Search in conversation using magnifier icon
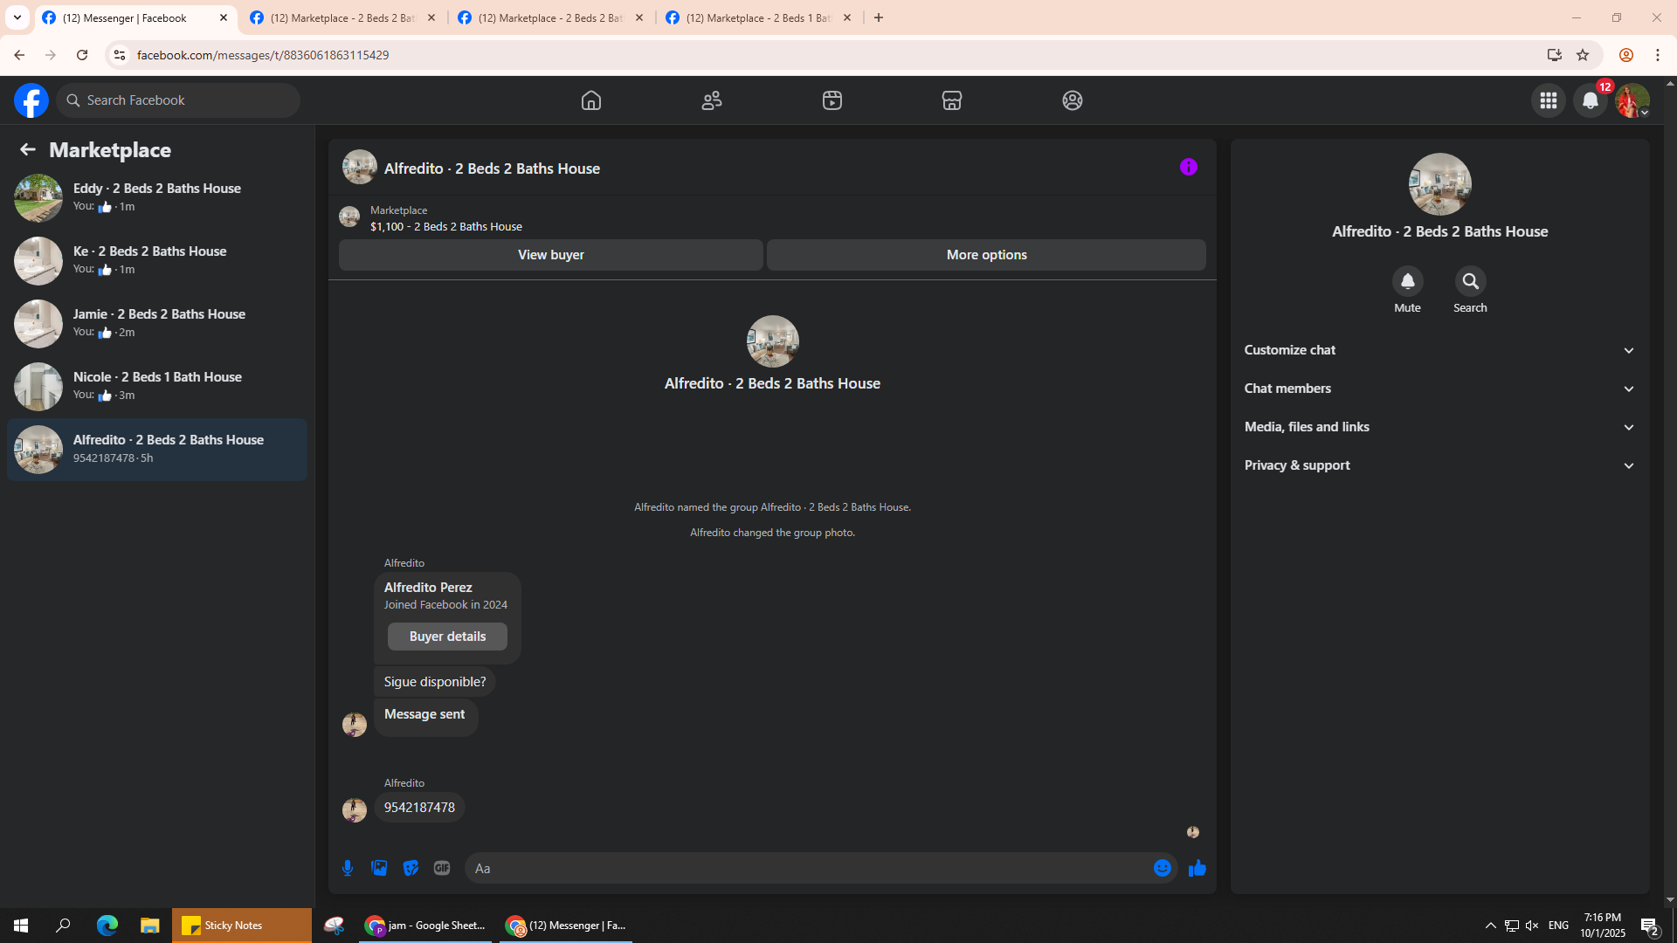Screen dimensions: 1677x943 coord(1470,281)
